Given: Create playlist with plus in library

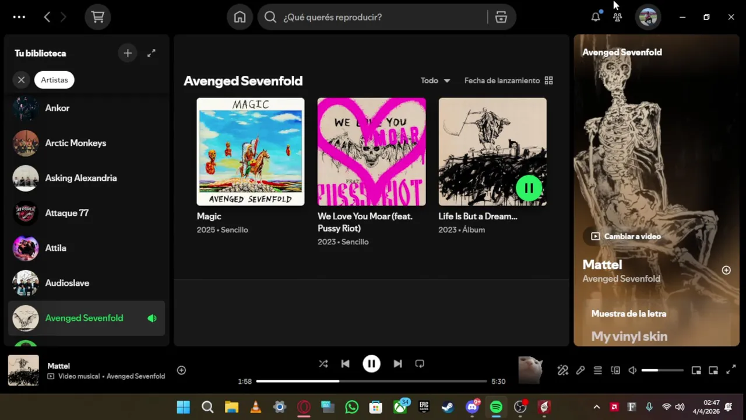Looking at the screenshot, I should (128, 53).
